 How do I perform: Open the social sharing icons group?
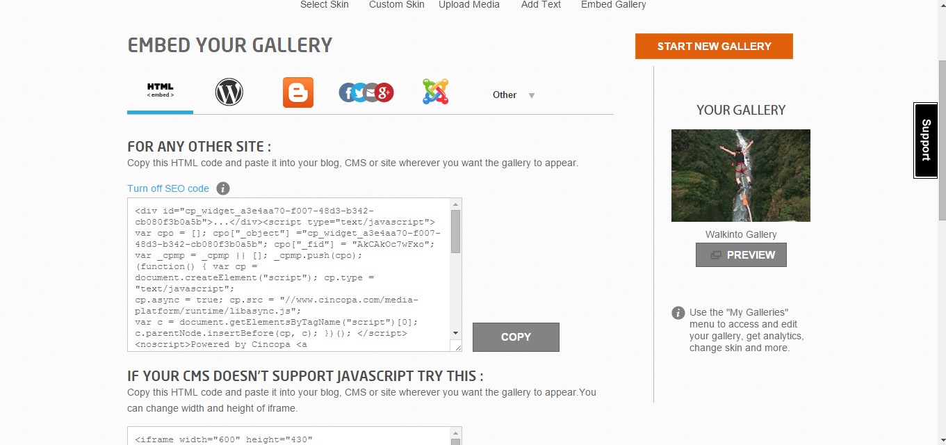(366, 92)
